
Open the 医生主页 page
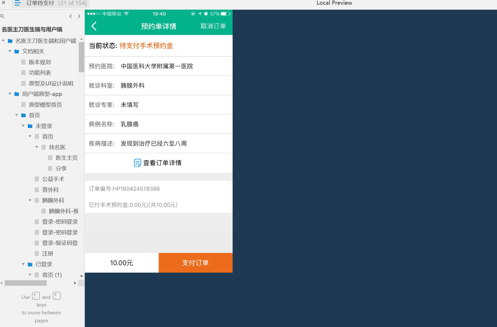67,158
